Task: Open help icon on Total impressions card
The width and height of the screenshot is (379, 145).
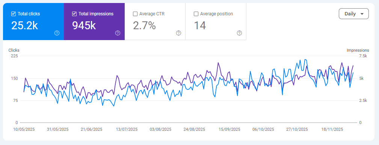Action: pos(118,33)
